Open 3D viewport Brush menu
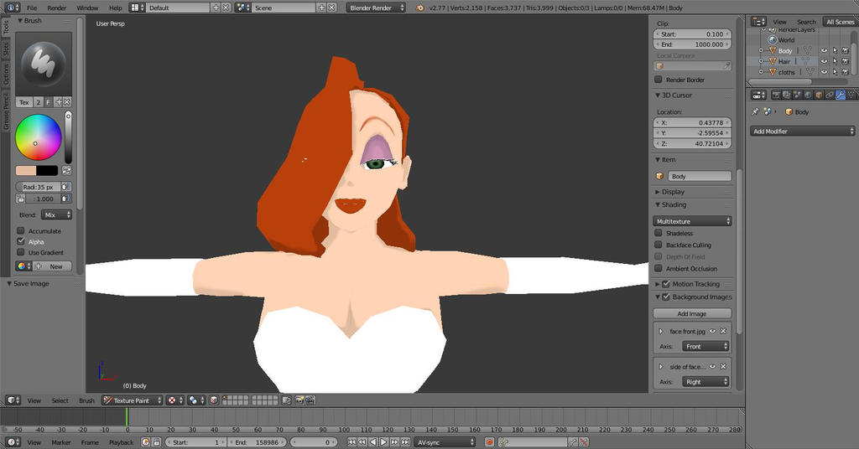Image resolution: width=859 pixels, height=449 pixels. pyautogui.click(x=86, y=400)
